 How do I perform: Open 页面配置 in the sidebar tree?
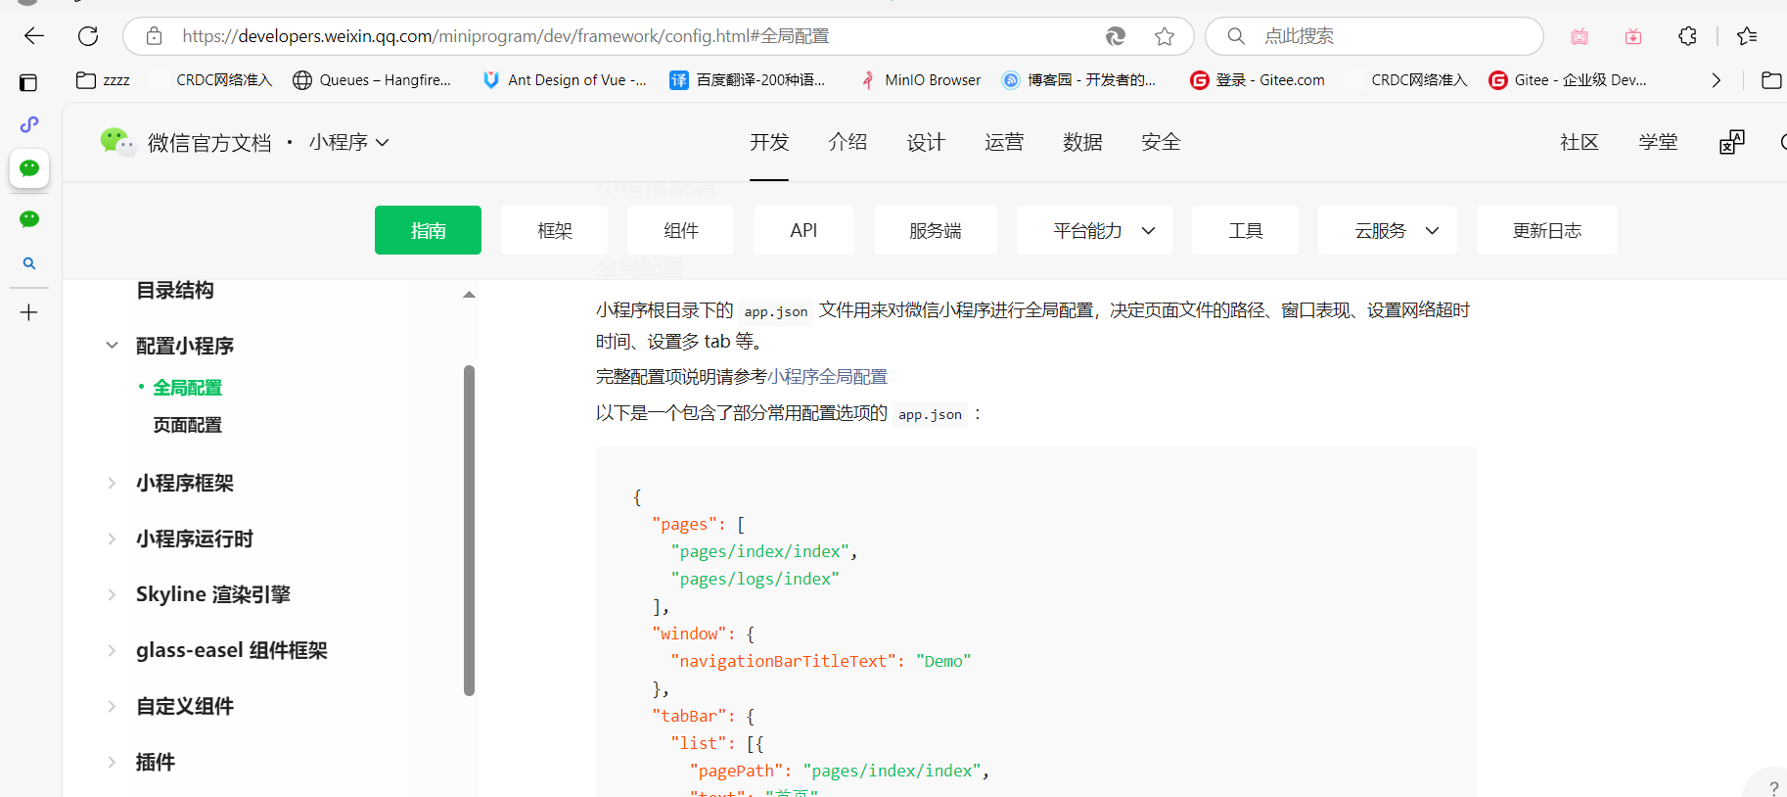pos(187,425)
